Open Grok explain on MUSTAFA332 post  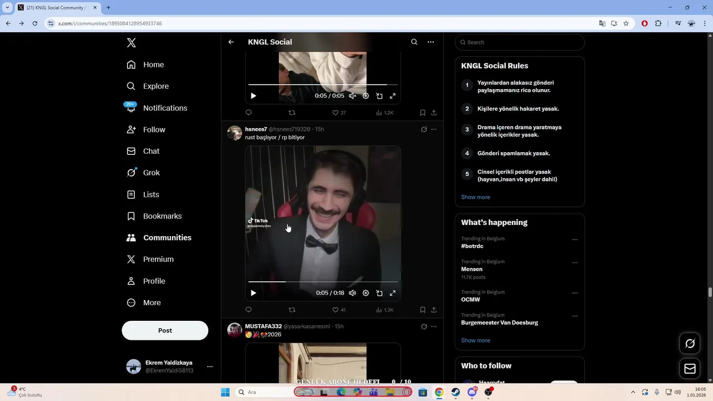[424, 326]
